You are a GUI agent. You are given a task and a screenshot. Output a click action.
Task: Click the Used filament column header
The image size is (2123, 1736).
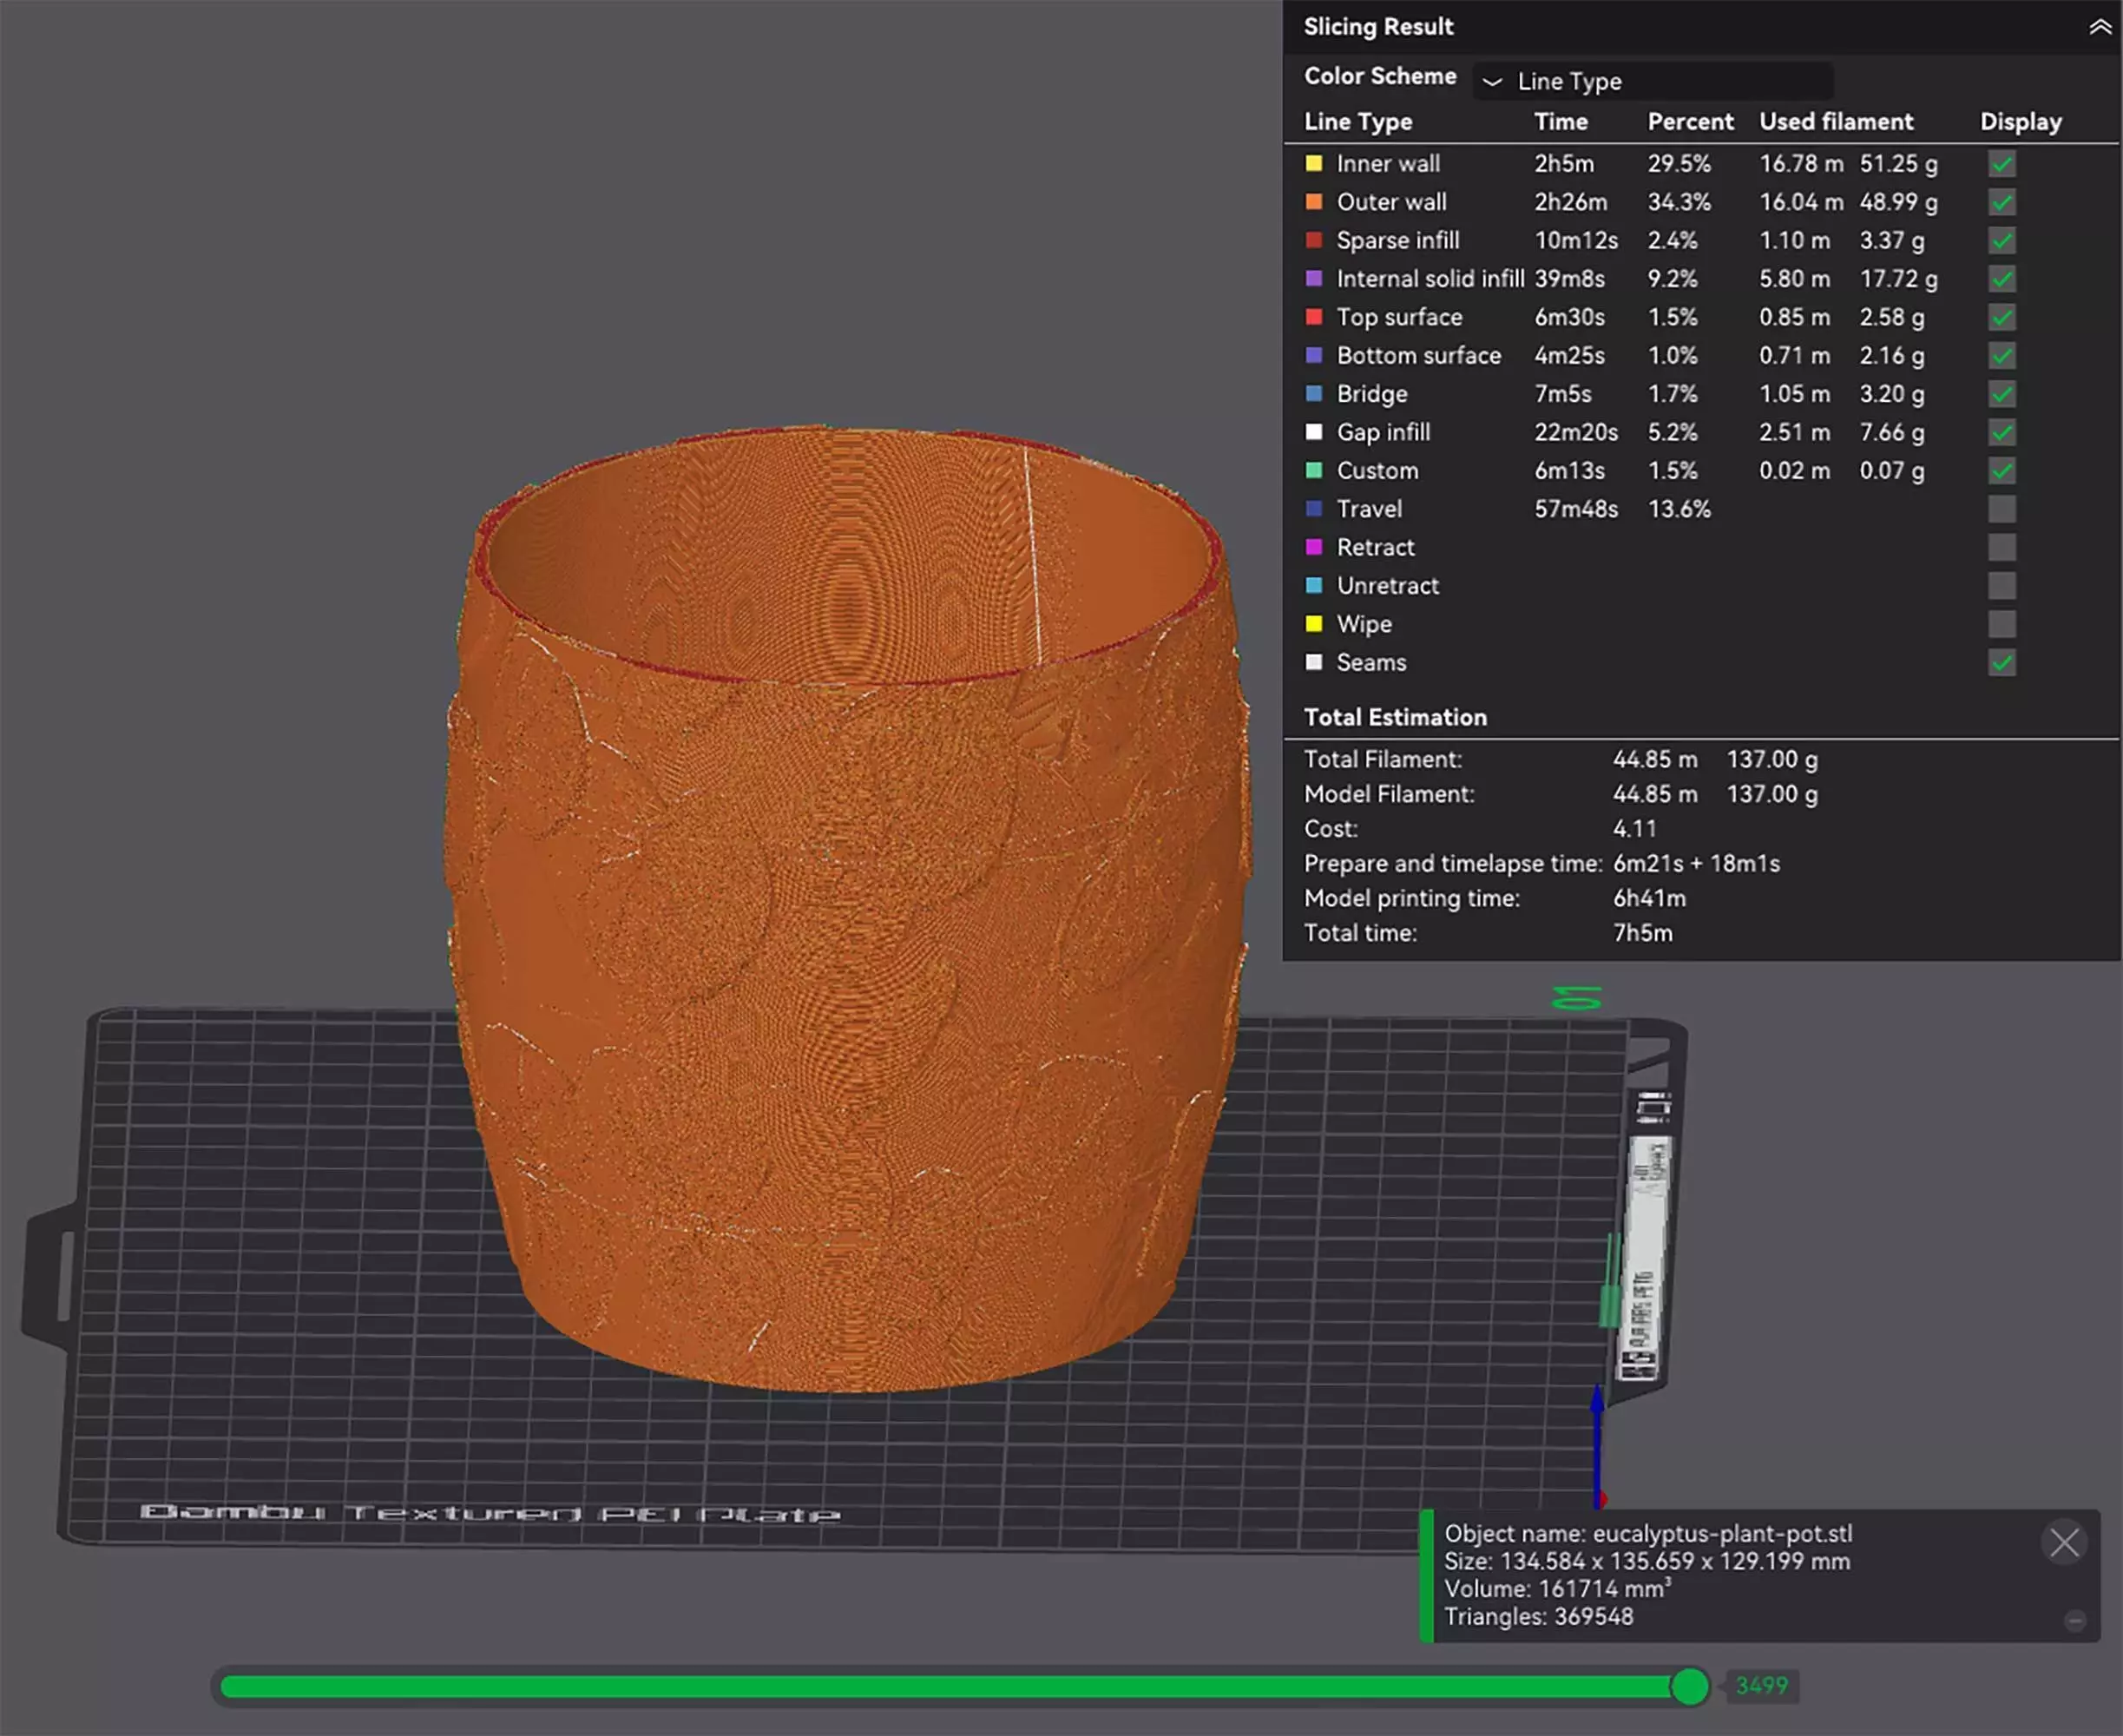click(x=1836, y=122)
